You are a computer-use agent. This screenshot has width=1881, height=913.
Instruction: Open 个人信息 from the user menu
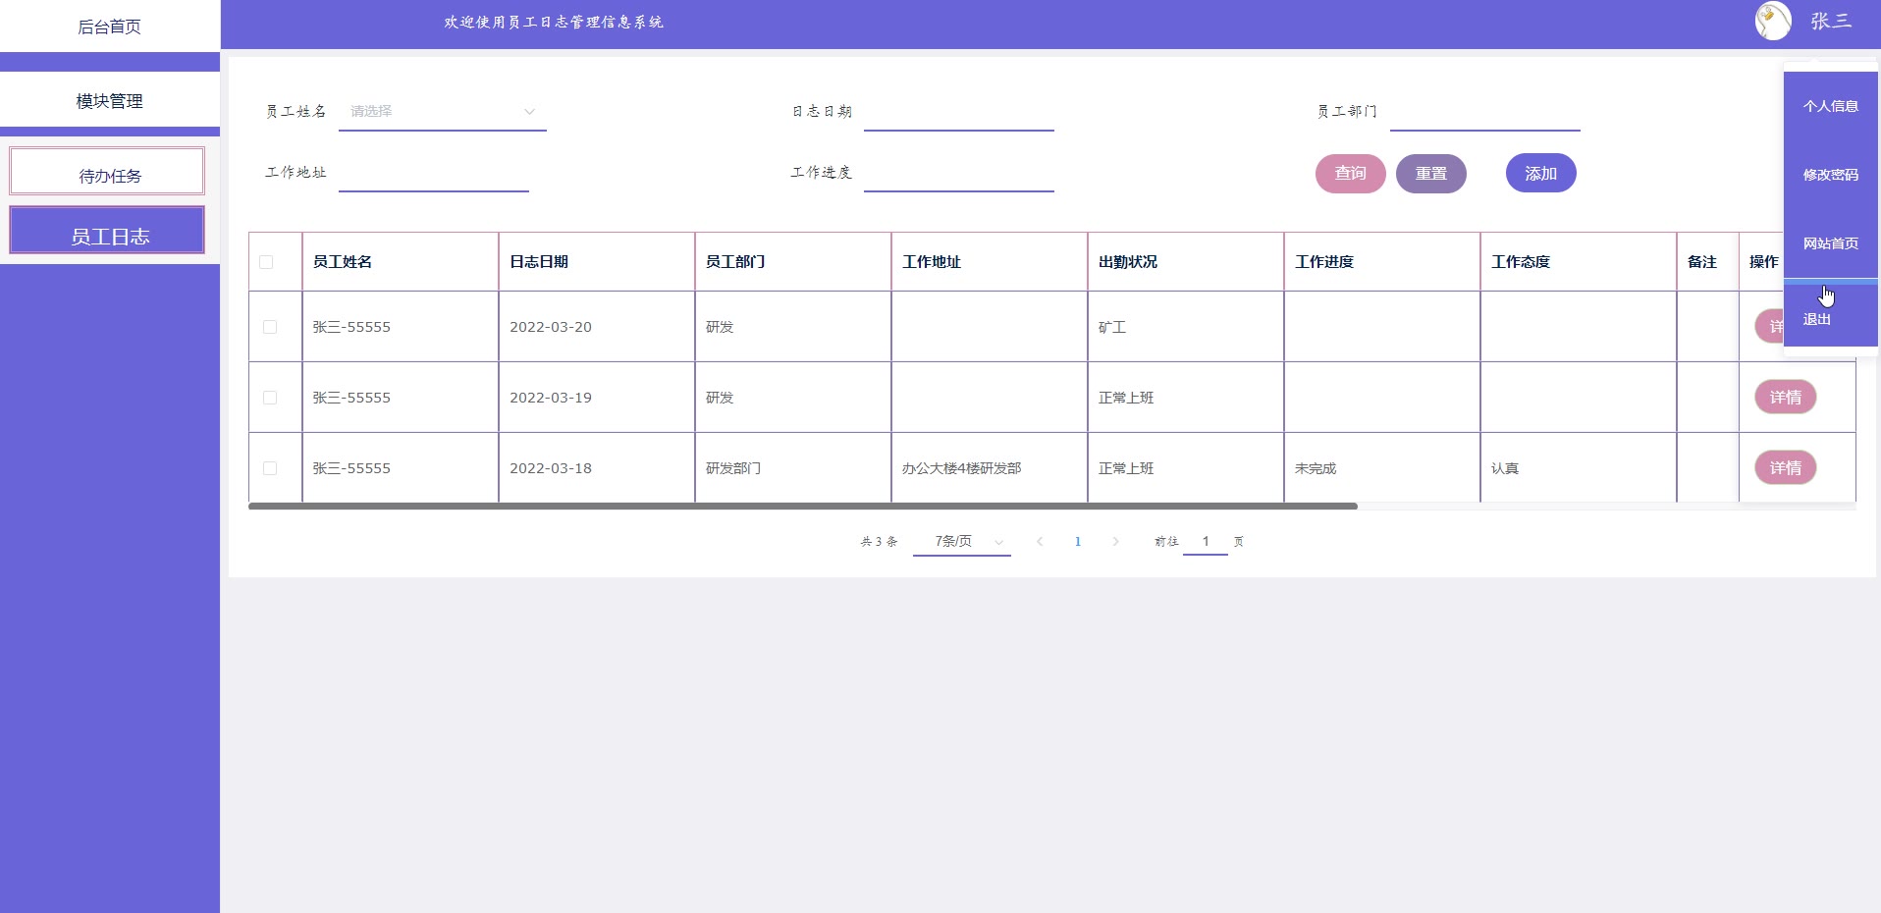1830,106
